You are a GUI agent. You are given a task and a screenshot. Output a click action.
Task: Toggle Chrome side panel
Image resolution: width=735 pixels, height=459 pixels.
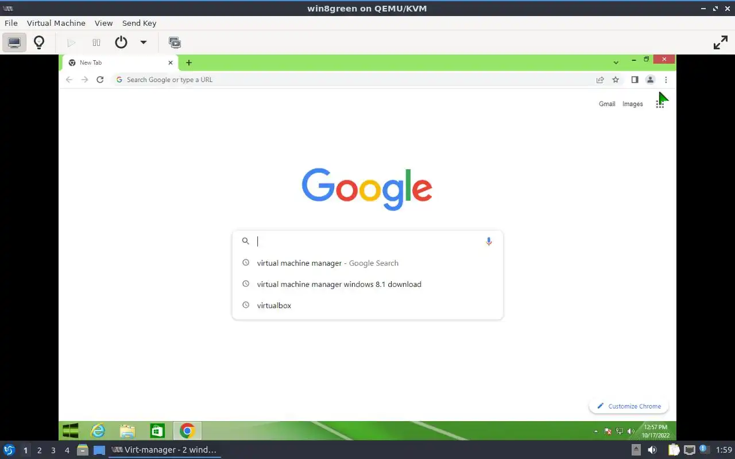coord(635,80)
